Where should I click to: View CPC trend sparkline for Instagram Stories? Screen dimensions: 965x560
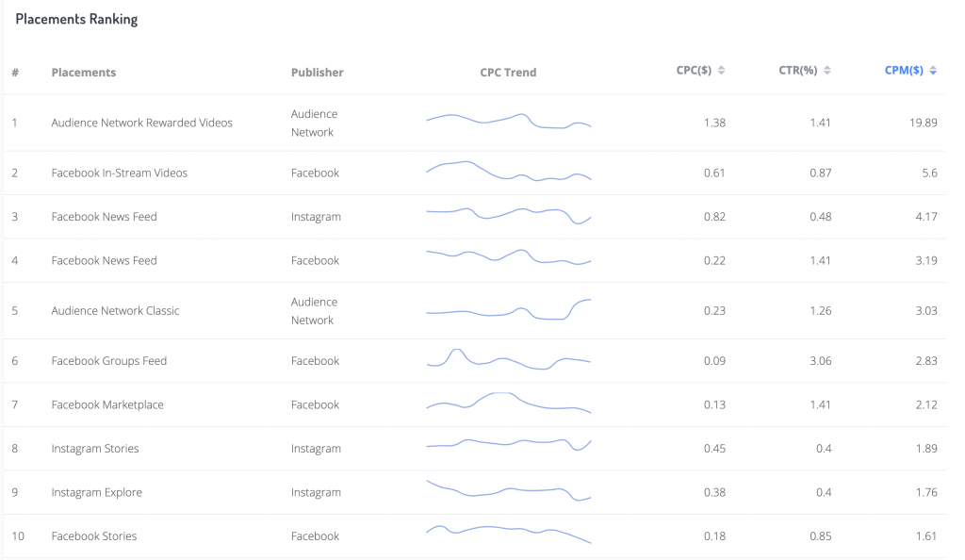click(x=508, y=445)
